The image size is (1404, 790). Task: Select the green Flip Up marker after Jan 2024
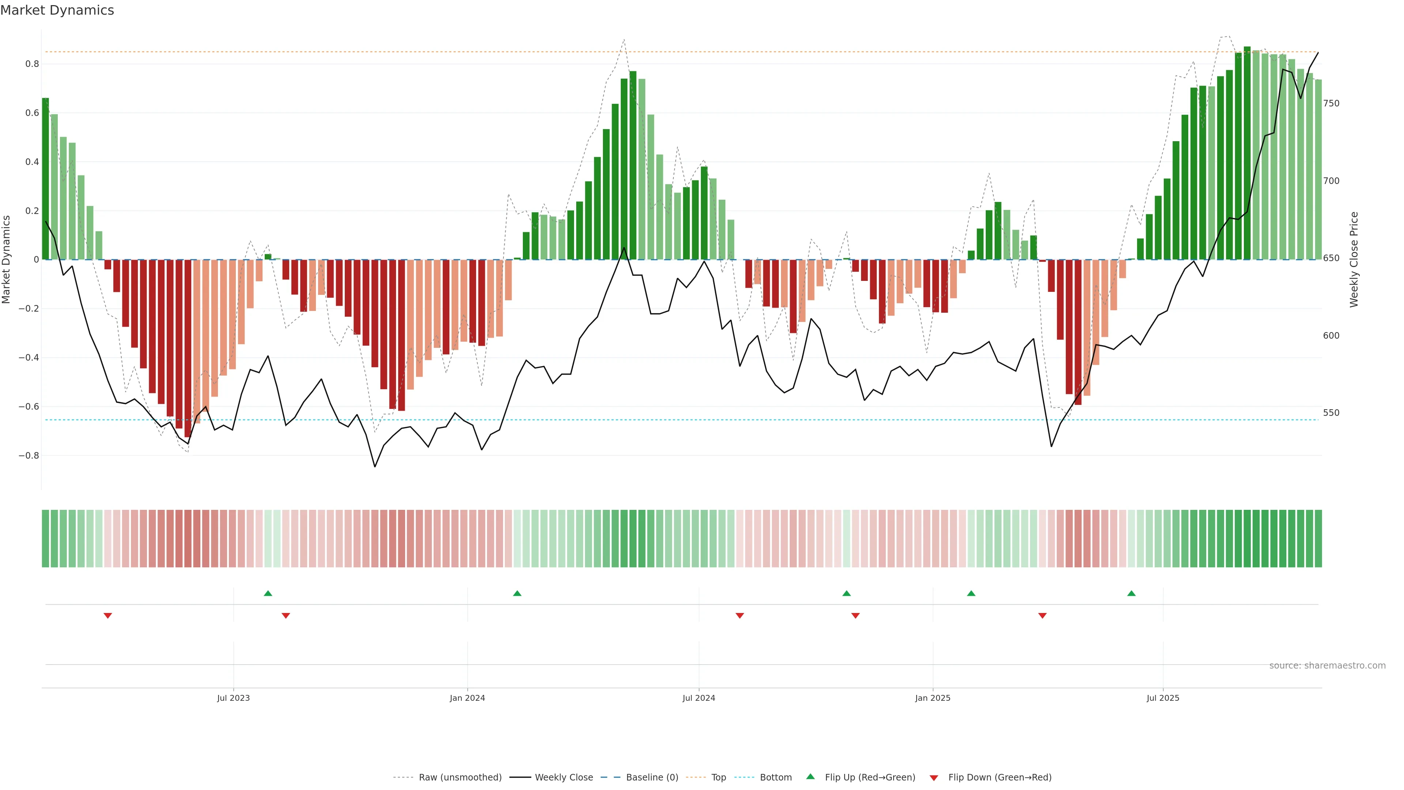pos(517,593)
